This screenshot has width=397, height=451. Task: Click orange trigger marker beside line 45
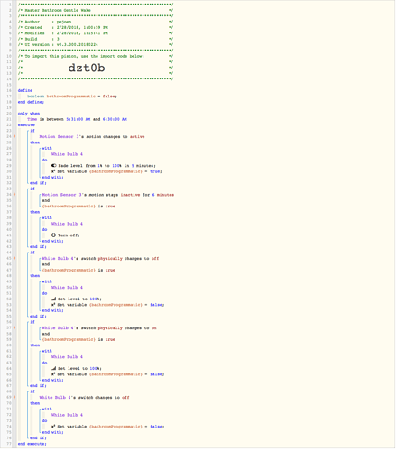[x=14, y=258]
